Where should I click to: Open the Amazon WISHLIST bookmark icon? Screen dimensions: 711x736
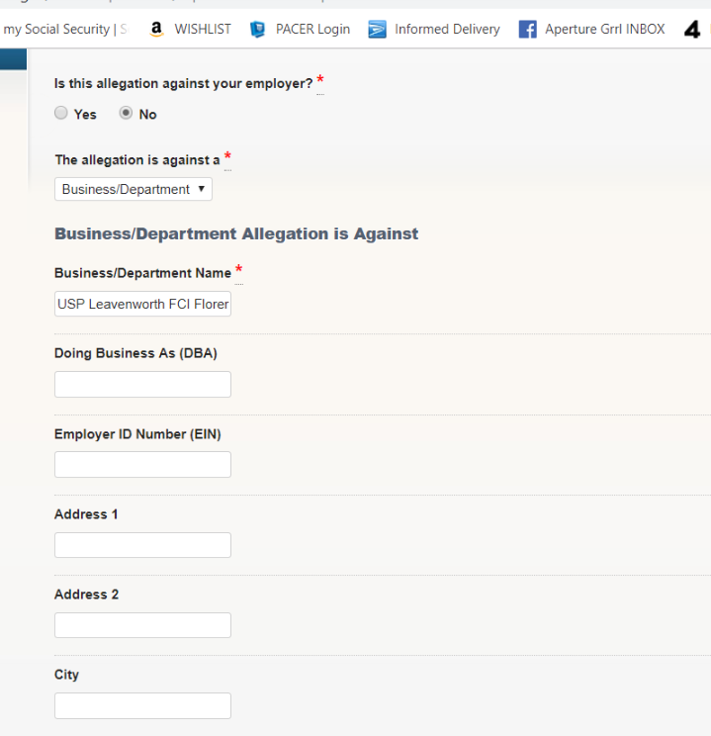pyautogui.click(x=156, y=29)
